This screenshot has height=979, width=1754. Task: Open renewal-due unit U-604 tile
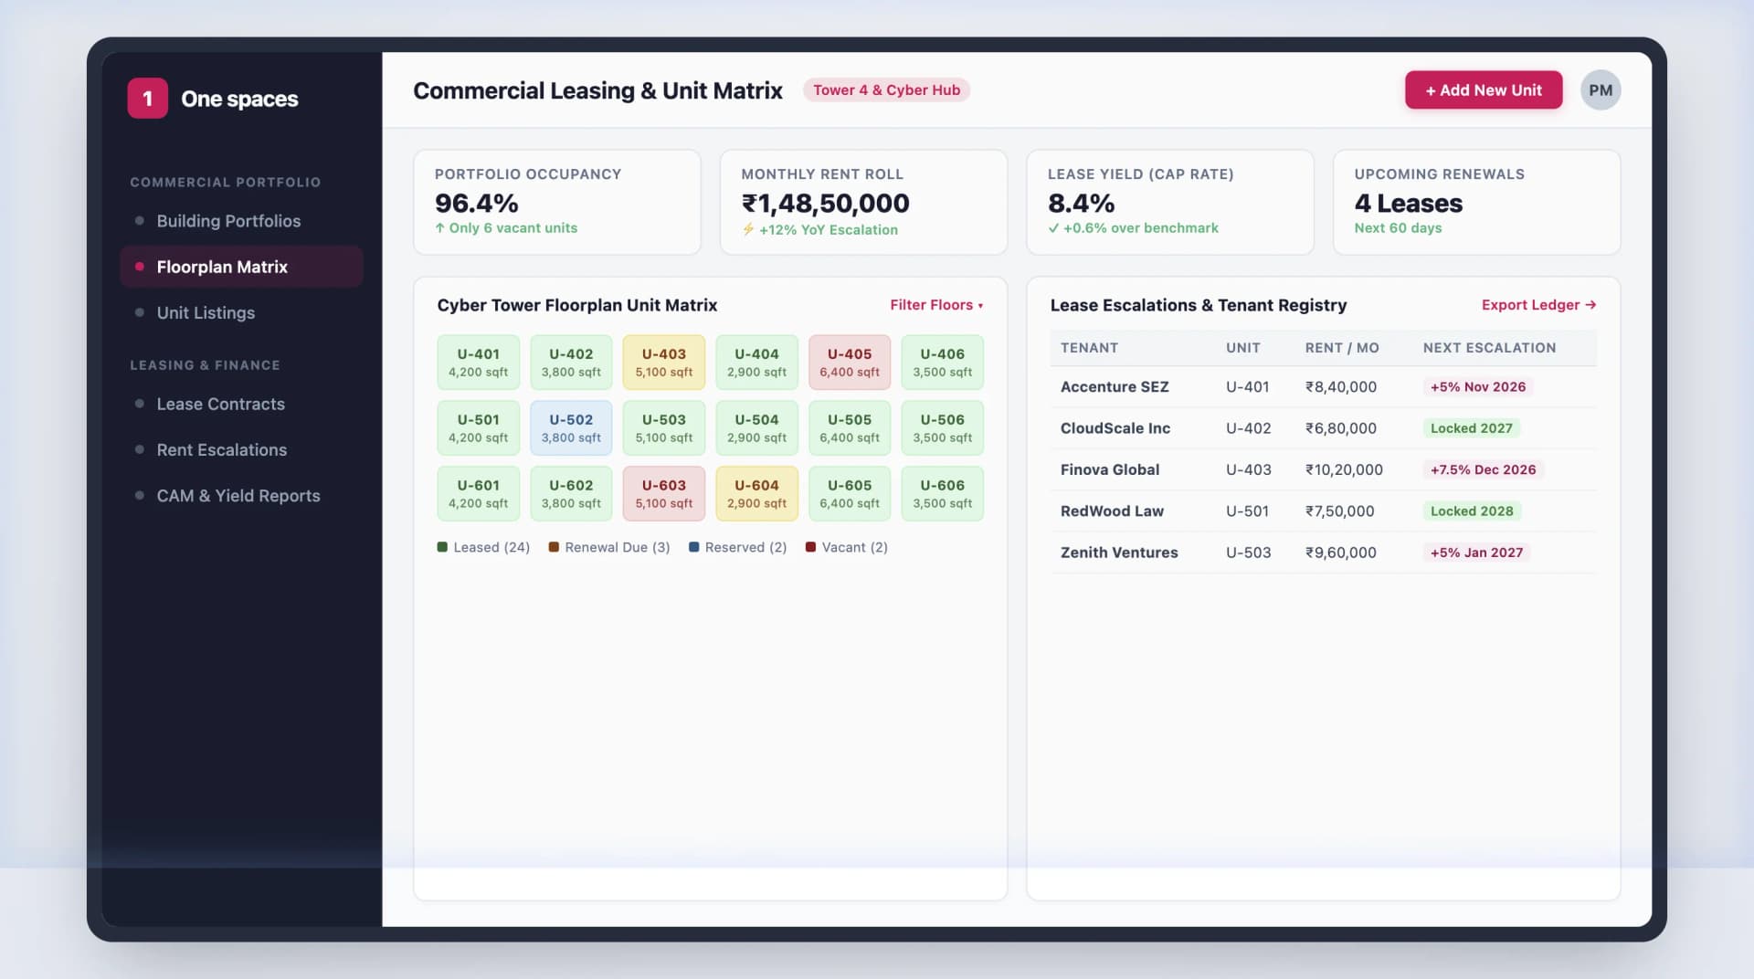point(756,494)
